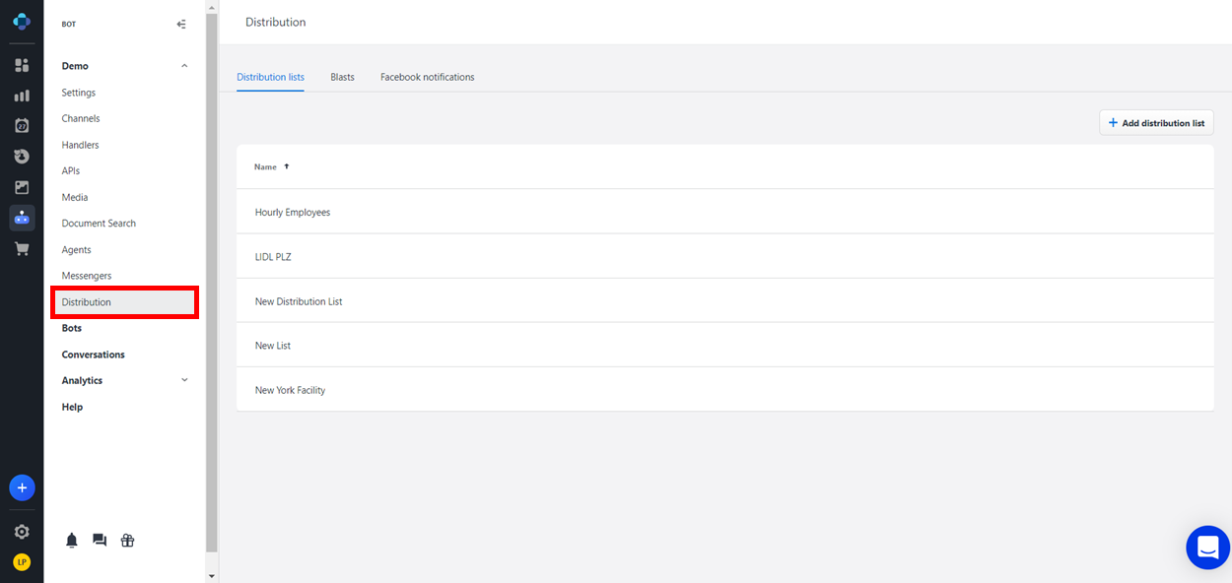The height and width of the screenshot is (583, 1232).
Task: Open the calendar icon in the left rail
Action: [x=22, y=126]
